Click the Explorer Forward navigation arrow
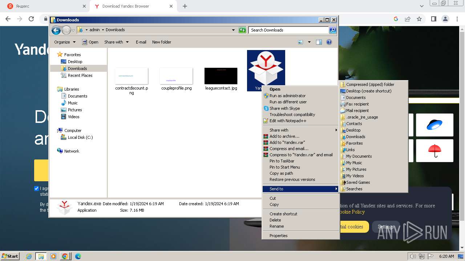The width and height of the screenshot is (465, 261). tap(66, 30)
